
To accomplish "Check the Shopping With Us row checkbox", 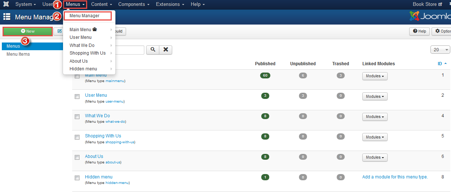I will (77, 137).
